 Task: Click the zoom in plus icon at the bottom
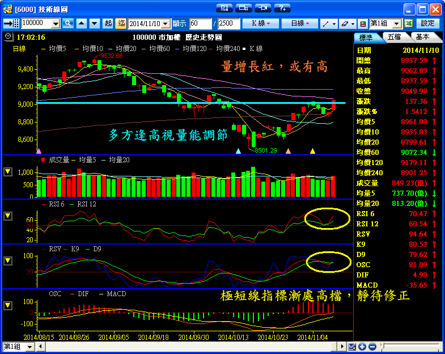[x=362, y=347]
